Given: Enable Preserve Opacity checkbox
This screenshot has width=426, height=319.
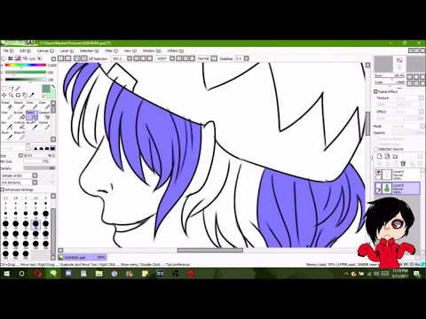Looking at the screenshot, I should tap(376, 139).
